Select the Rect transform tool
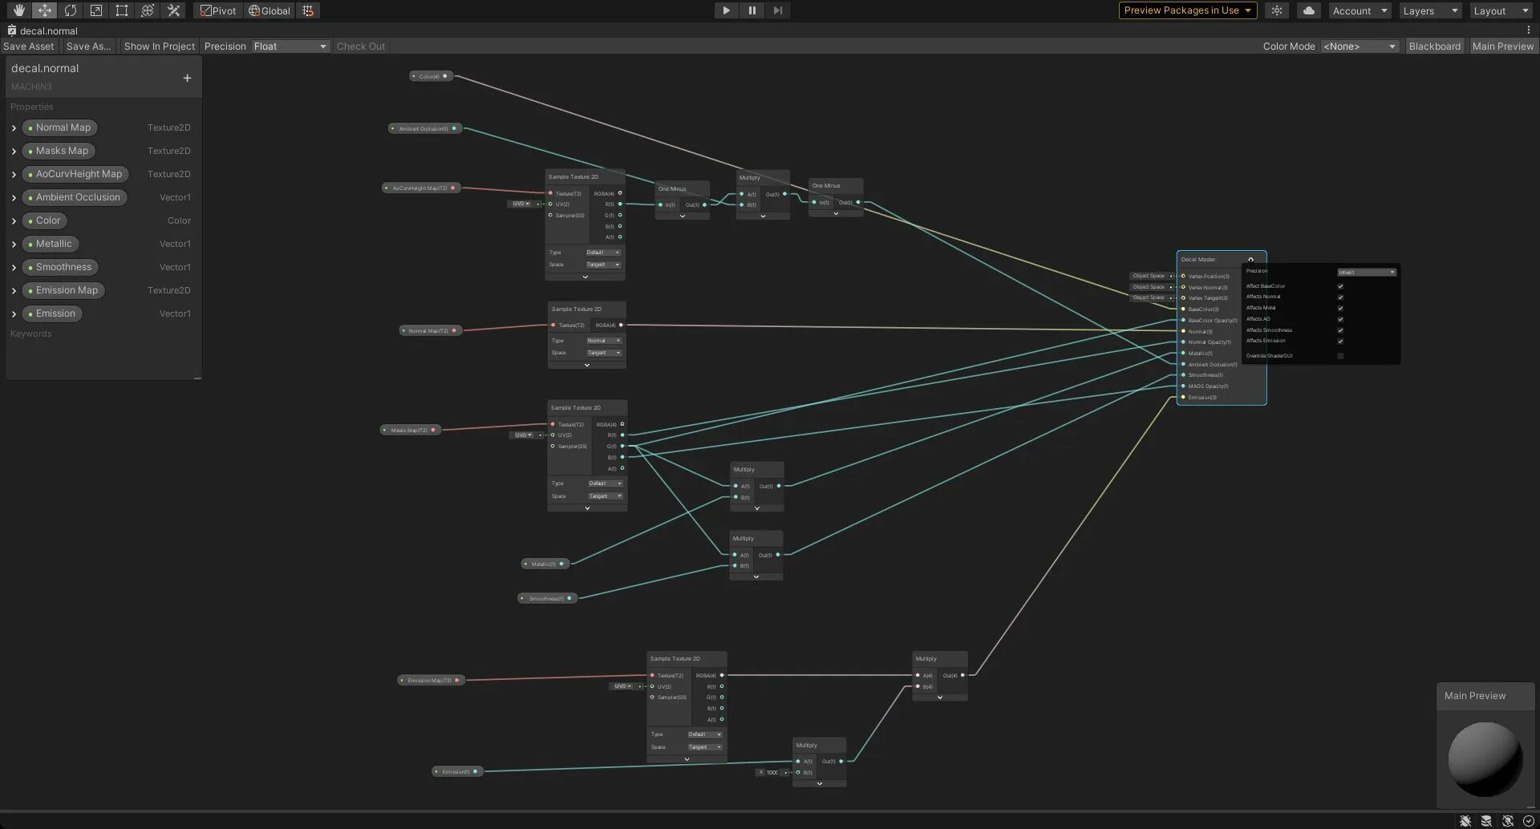This screenshot has width=1540, height=829. (x=122, y=10)
